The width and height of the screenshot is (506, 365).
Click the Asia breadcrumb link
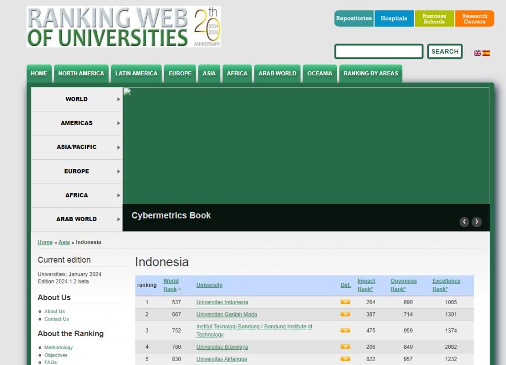64,242
